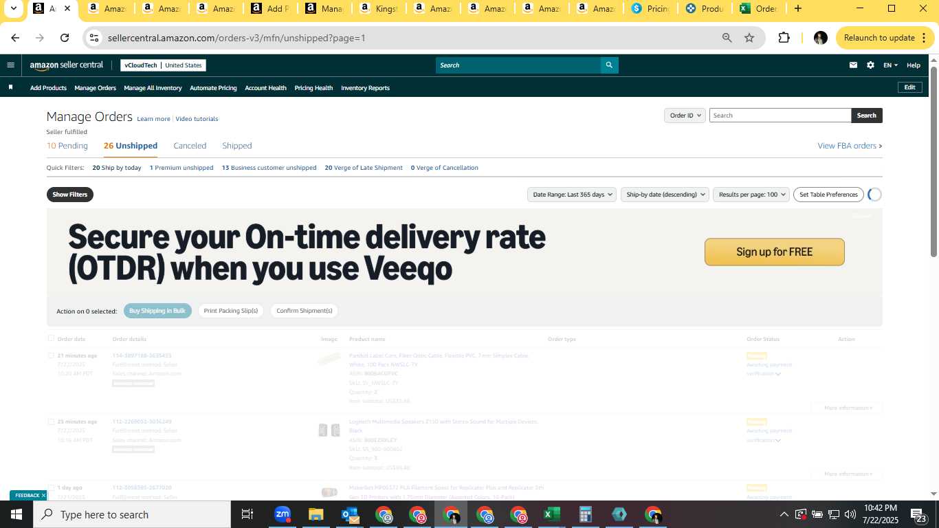The image size is (939, 528).
Task: Switch to the Canceled orders tab
Action: tap(190, 146)
